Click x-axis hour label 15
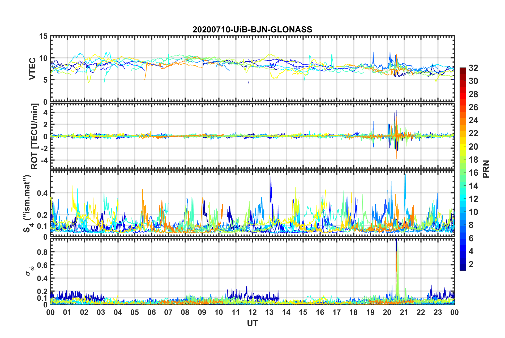Viewport: 505px width, 338px height. 303,312
